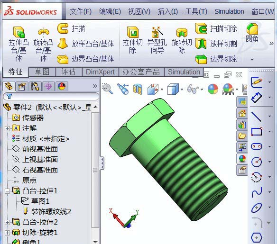Image resolution: width=277 pixels, height=244 pixels.
Task: Open the Hide/Show Items dropdown arrow
Action: (202, 90)
